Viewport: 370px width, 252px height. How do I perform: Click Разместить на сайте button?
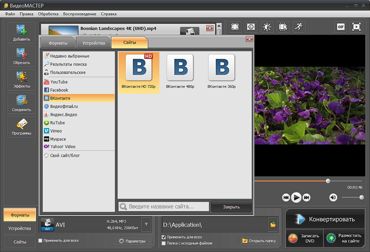coord(344,238)
